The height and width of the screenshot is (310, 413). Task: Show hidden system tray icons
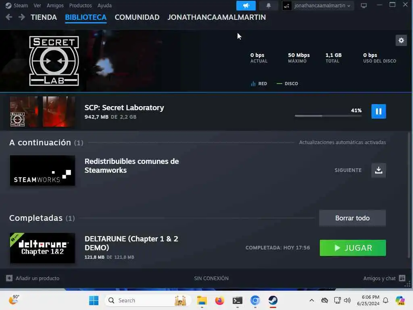pyautogui.click(x=312, y=300)
